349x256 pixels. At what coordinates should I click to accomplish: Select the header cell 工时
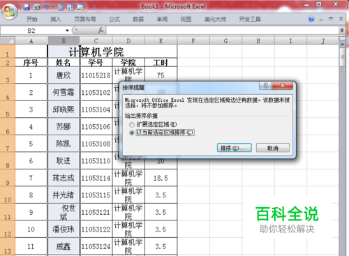[x=161, y=63]
